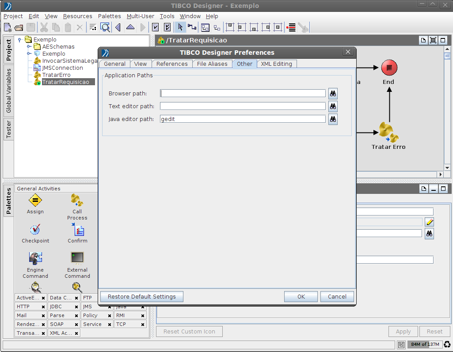The width and height of the screenshot is (453, 352).
Task: Select the Assign activity in palette
Action: tap(35, 201)
